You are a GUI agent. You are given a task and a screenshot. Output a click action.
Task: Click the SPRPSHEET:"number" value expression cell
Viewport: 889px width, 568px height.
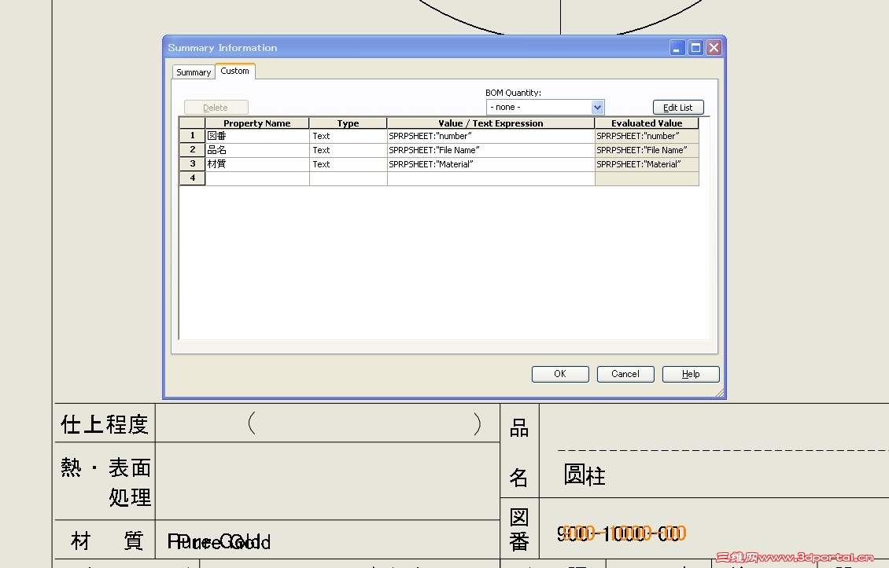click(491, 136)
